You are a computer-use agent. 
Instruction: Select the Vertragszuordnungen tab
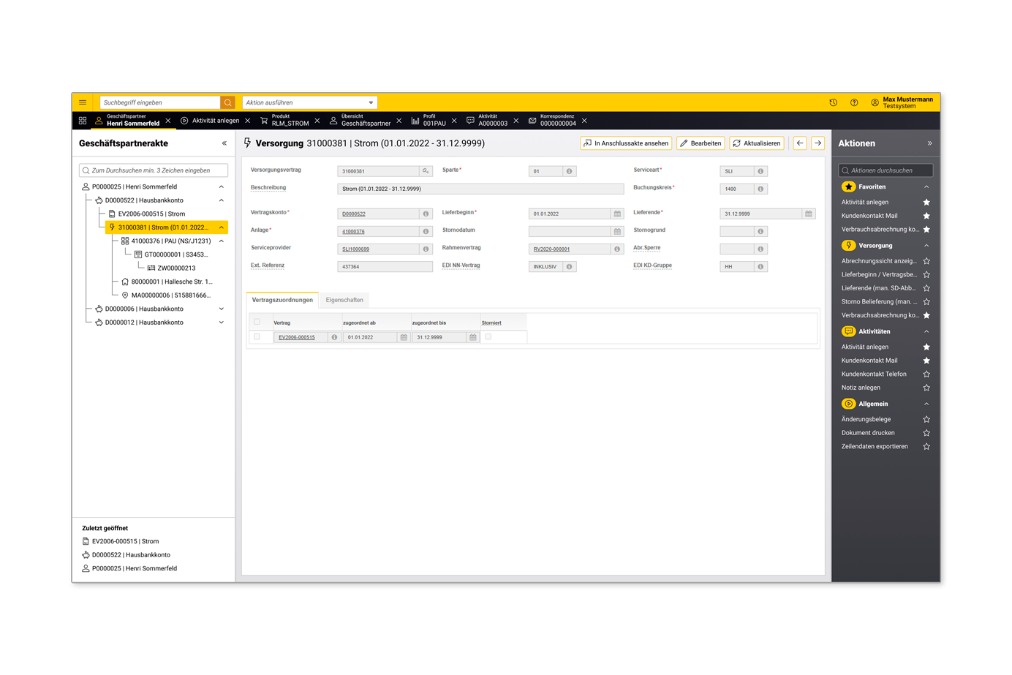282,300
